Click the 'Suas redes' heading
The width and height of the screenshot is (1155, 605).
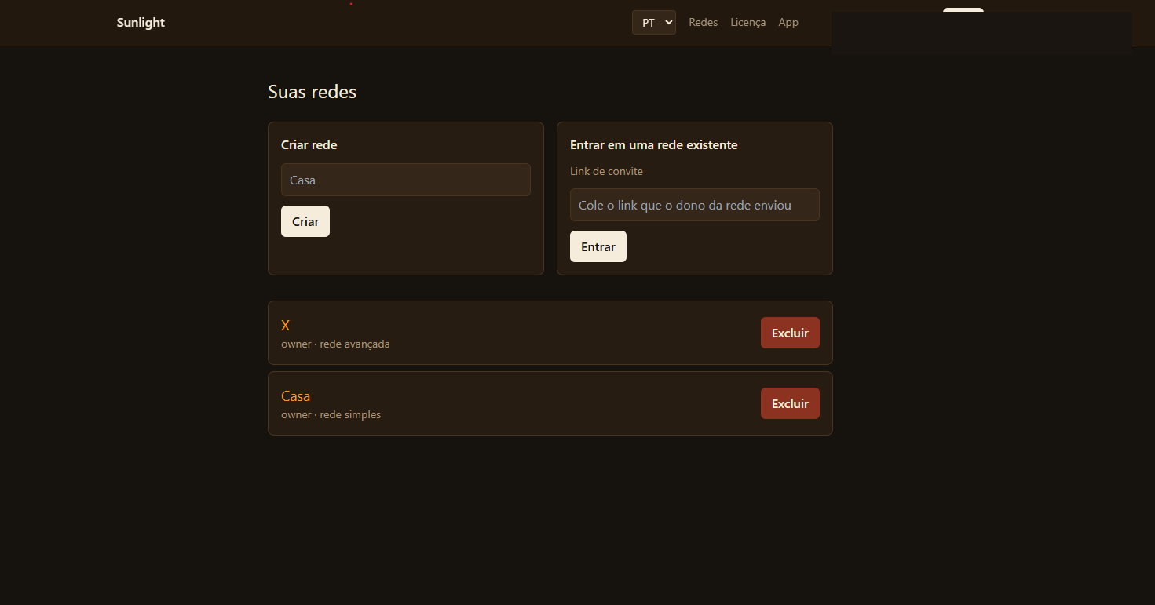312,92
